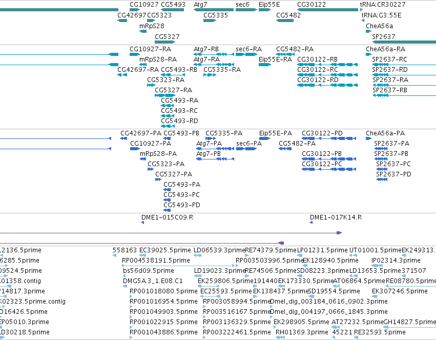Click the CG5335 gene glyph

tap(210, 21)
